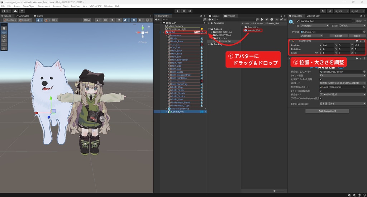Select the Scale tool

pos(4,40)
